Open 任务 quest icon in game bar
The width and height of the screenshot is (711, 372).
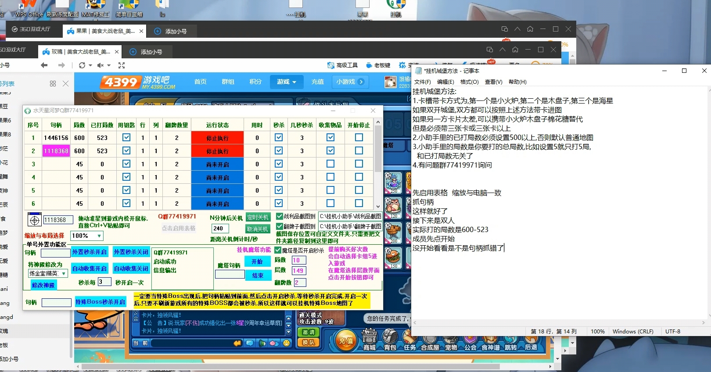click(x=410, y=340)
